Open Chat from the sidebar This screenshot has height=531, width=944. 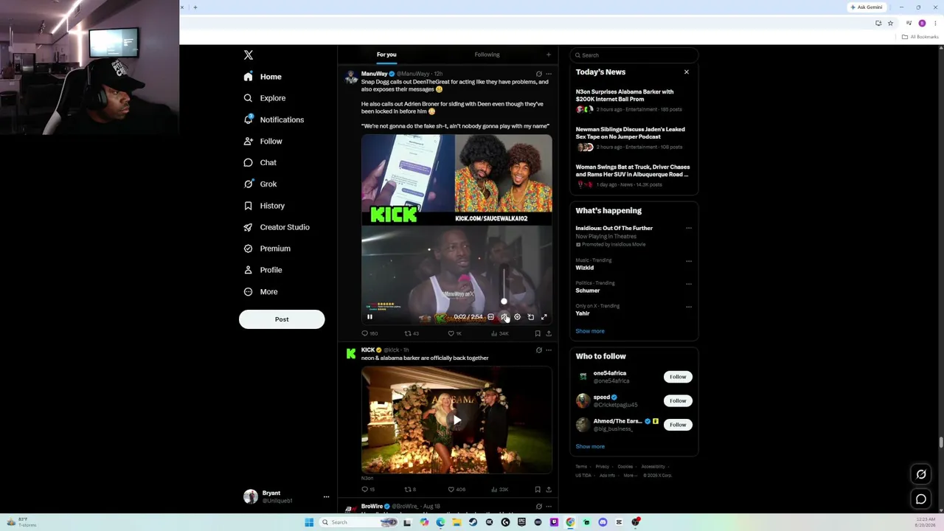point(260,162)
